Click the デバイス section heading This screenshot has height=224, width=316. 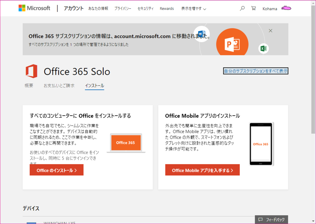coord(31,208)
